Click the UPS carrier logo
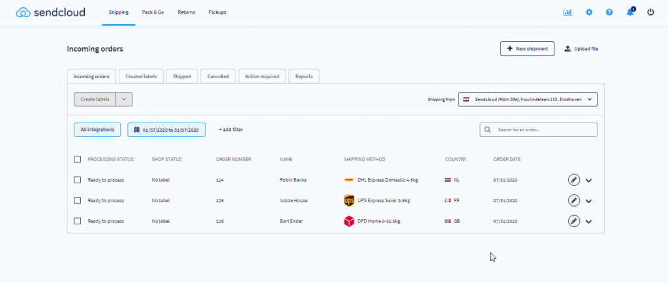Image resolution: width=668 pixels, height=283 pixels. point(348,200)
